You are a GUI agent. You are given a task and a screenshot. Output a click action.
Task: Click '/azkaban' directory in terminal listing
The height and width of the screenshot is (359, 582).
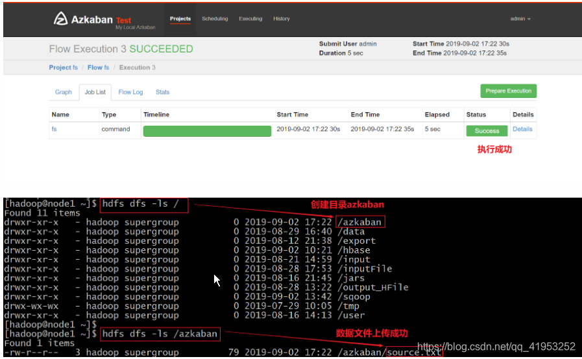[359, 222]
